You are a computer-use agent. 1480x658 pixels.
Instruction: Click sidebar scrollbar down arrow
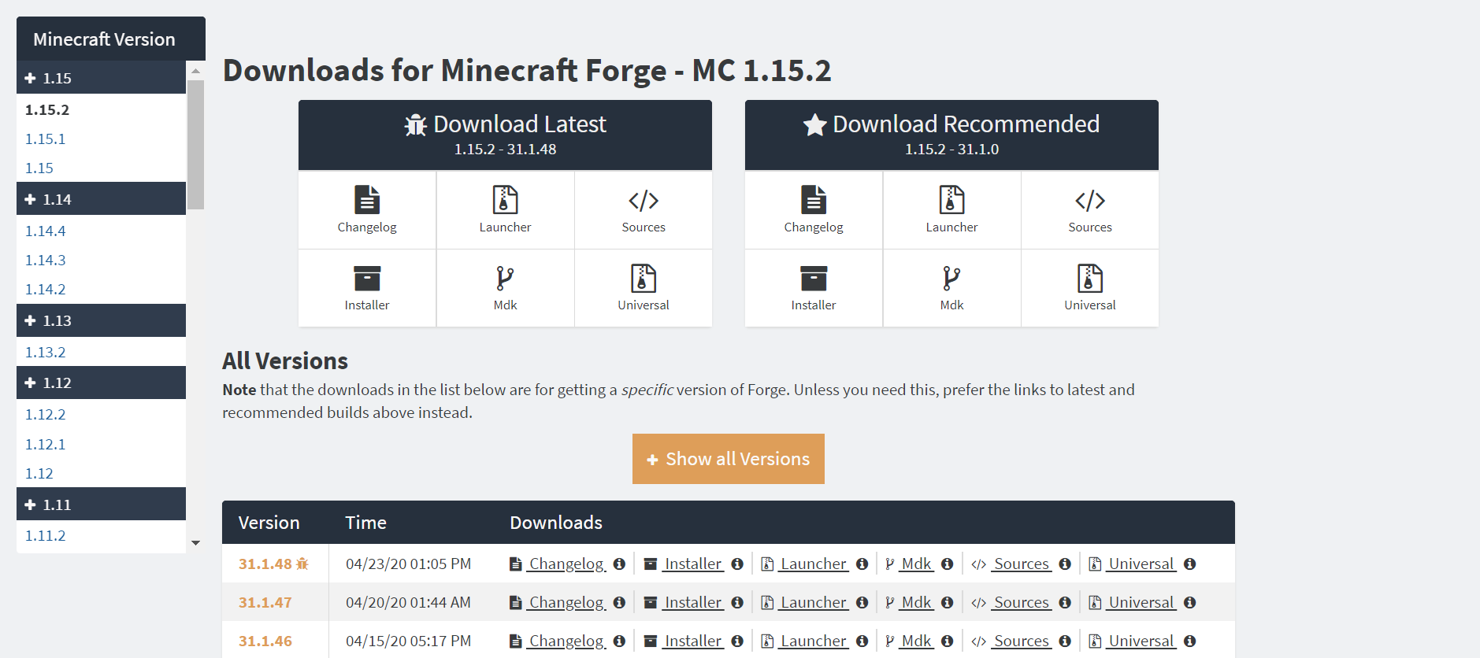(x=196, y=543)
